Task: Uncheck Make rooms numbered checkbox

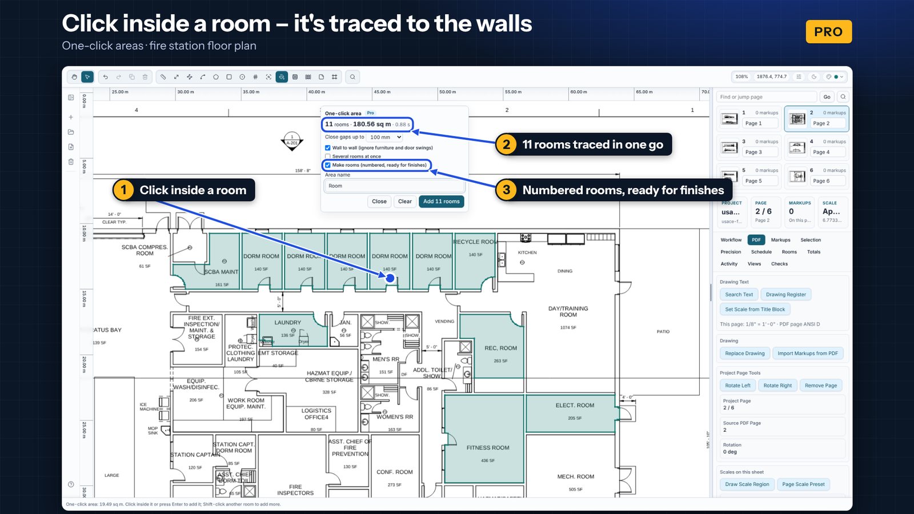Action: tap(328, 165)
